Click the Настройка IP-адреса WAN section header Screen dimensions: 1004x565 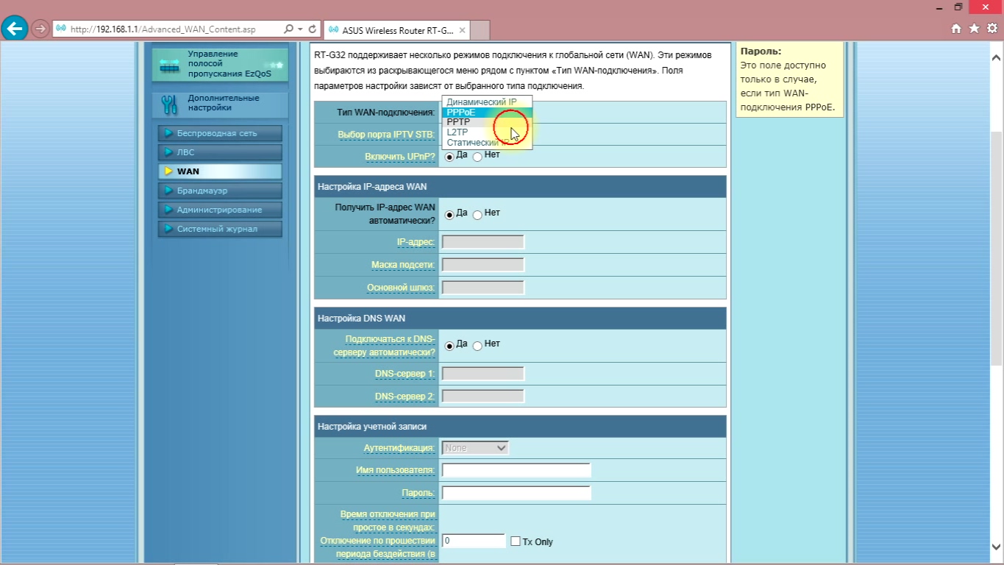pos(520,187)
